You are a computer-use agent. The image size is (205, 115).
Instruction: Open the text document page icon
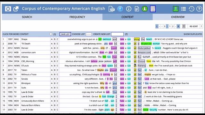(137, 9)
